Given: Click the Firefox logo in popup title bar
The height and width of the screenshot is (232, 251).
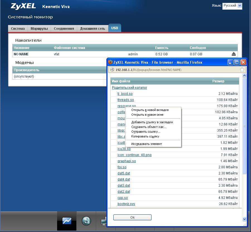Looking at the screenshot, I should 110,62.
